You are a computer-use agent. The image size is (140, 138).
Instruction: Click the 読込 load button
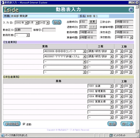(x=57, y=22)
